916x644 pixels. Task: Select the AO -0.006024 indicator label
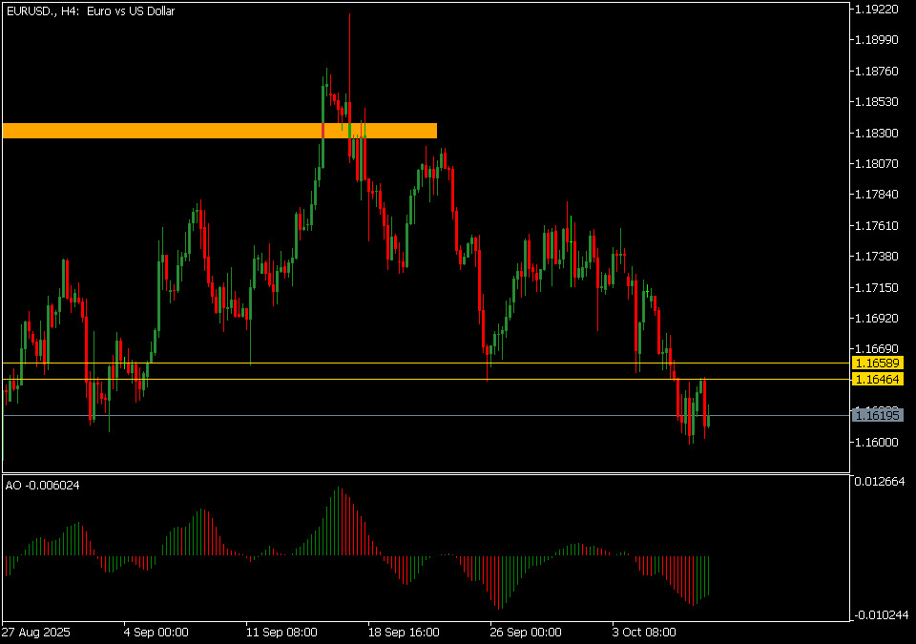[x=43, y=486]
